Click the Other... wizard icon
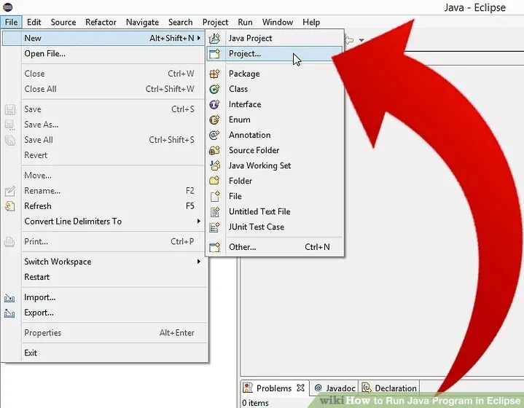The image size is (524, 408). (x=214, y=247)
